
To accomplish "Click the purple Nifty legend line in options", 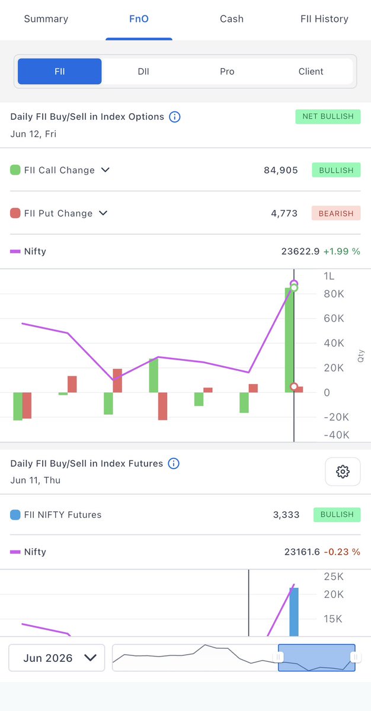I will click(x=15, y=251).
